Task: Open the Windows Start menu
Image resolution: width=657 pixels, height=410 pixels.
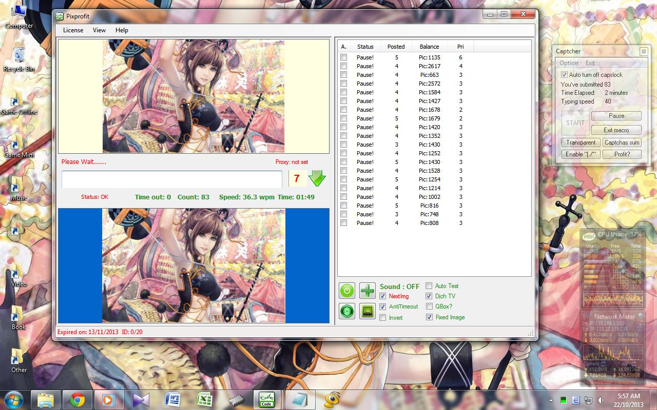Action: pos(14,399)
